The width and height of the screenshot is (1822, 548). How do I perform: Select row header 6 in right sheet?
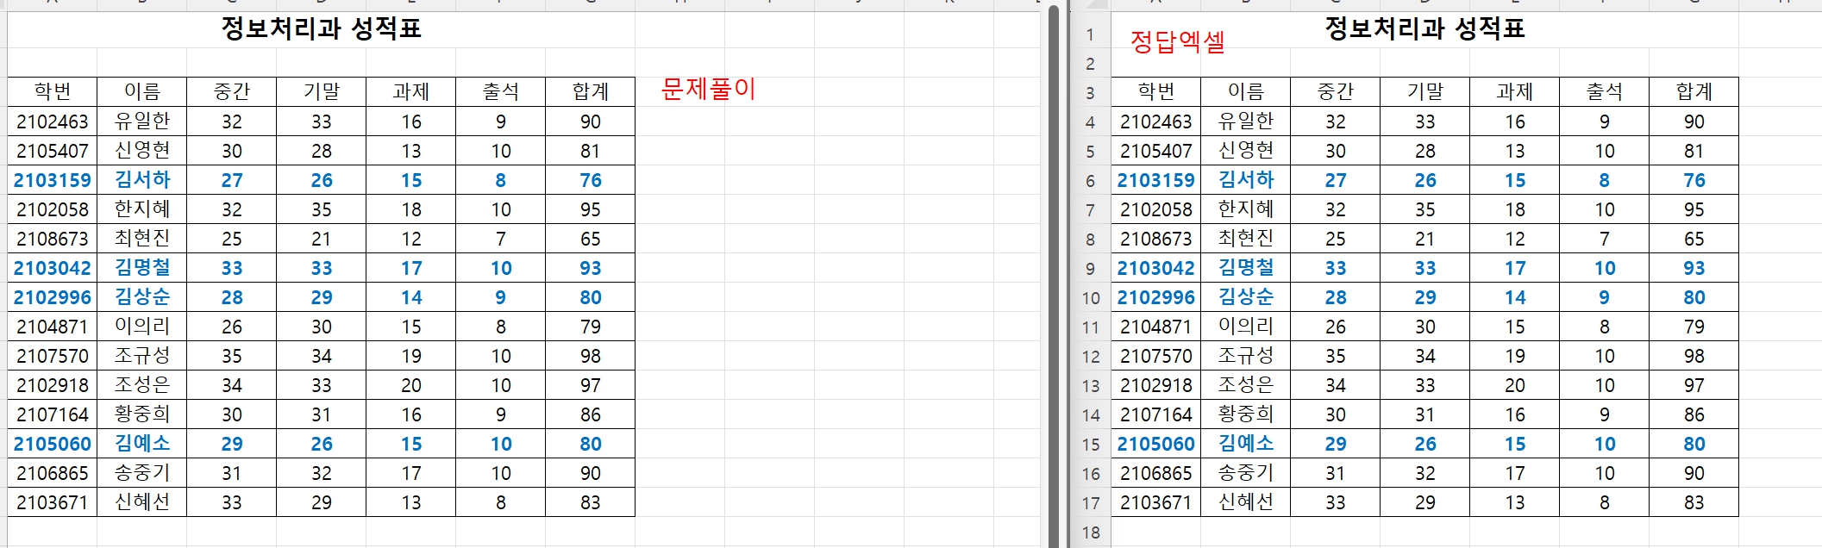(1090, 181)
